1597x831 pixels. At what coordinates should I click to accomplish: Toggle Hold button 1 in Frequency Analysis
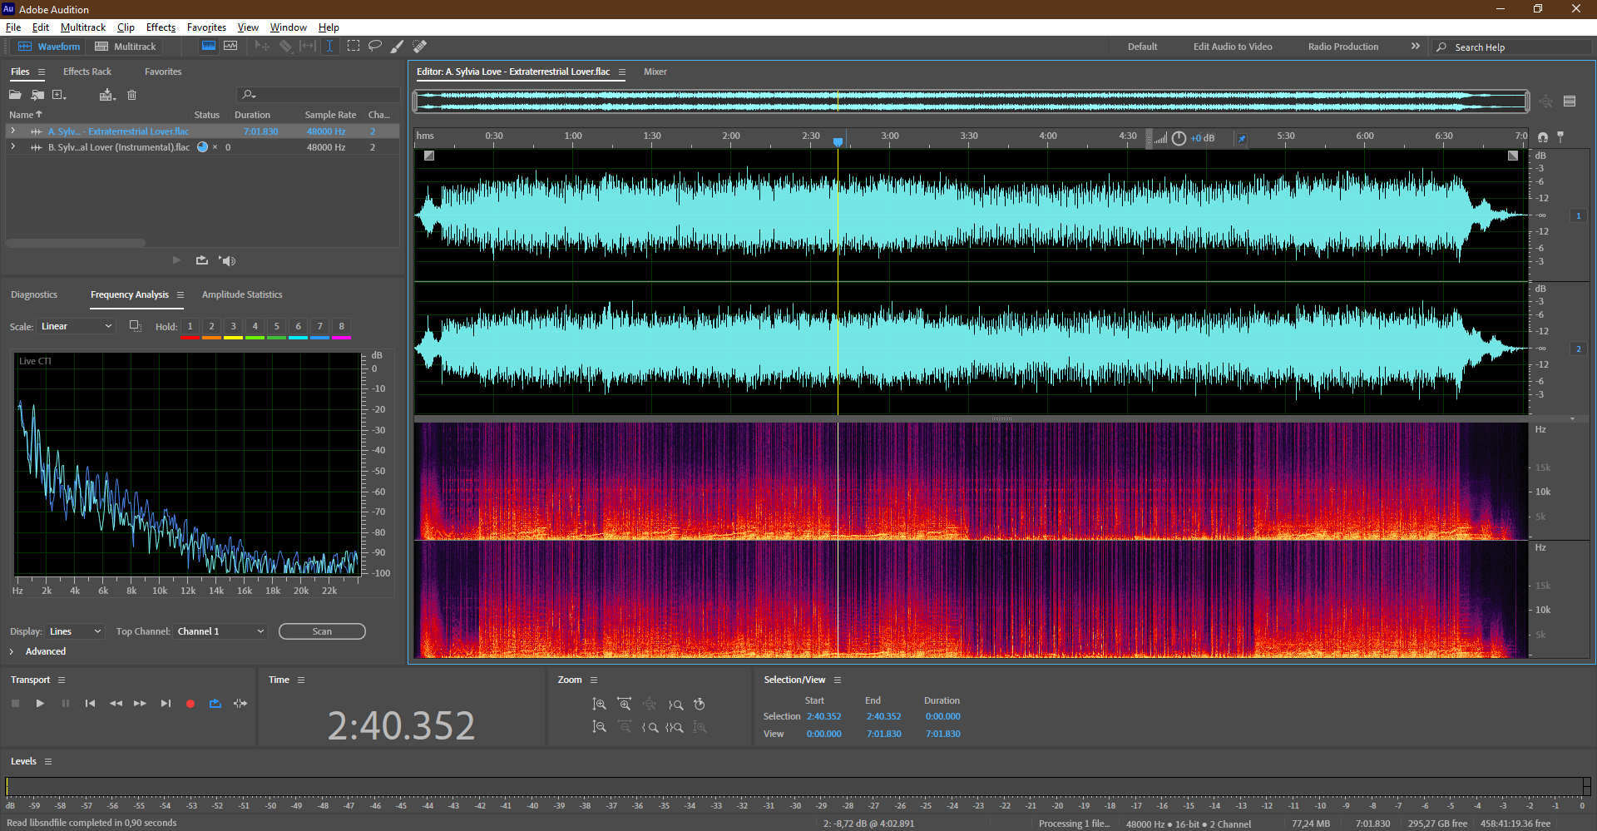tap(190, 327)
